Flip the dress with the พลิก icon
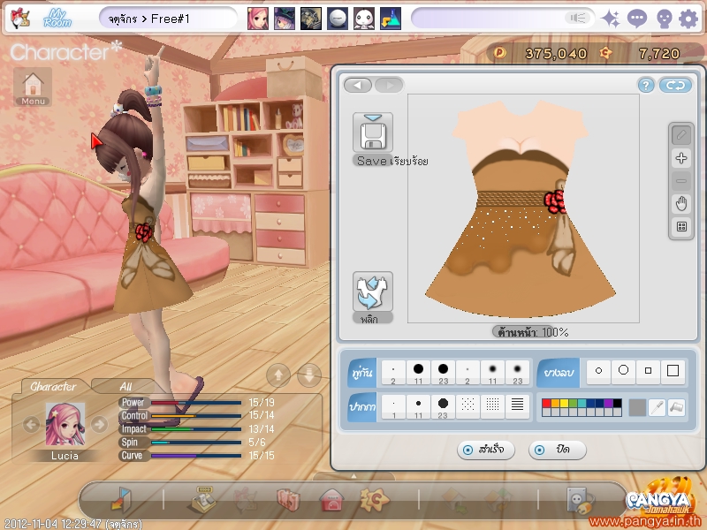The width and height of the screenshot is (707, 530). (372, 291)
